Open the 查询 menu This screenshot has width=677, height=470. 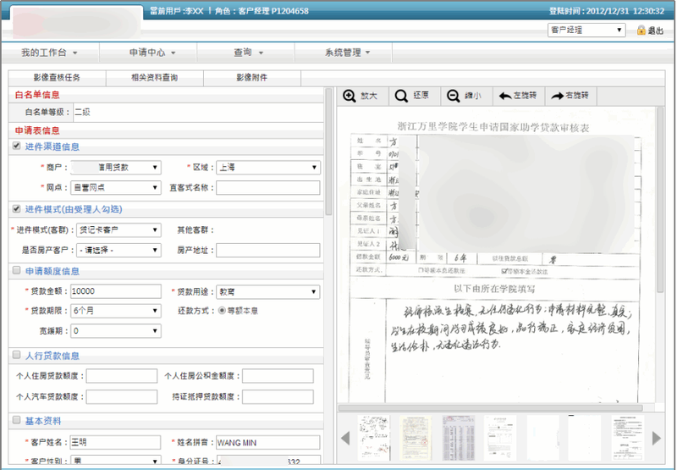tap(248, 53)
